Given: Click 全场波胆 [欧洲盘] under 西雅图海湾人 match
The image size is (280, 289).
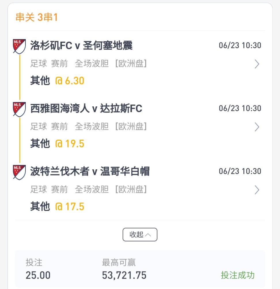Looking at the screenshot, I should click(x=111, y=127).
